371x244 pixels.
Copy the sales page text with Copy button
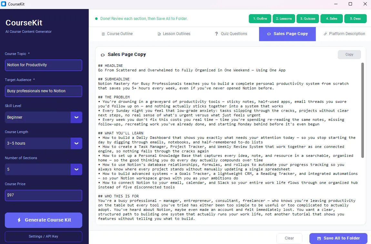[x=349, y=54]
